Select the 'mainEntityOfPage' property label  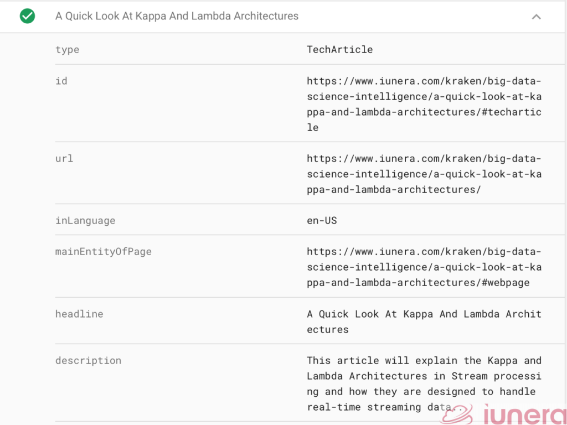(103, 251)
